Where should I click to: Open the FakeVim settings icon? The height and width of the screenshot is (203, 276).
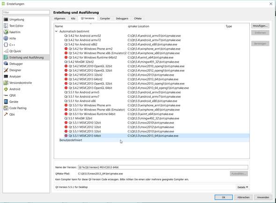pyautogui.click(x=6, y=32)
